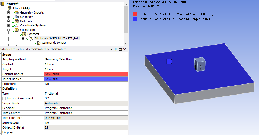Click the Materials icon in the tree
Screen dimensions: 259x135
click(17, 21)
